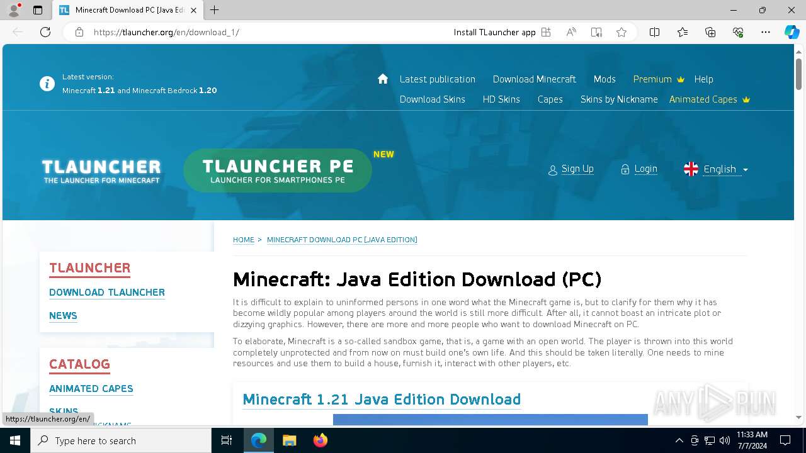
Task: Open the TLauncher PE banner
Action: (x=278, y=171)
